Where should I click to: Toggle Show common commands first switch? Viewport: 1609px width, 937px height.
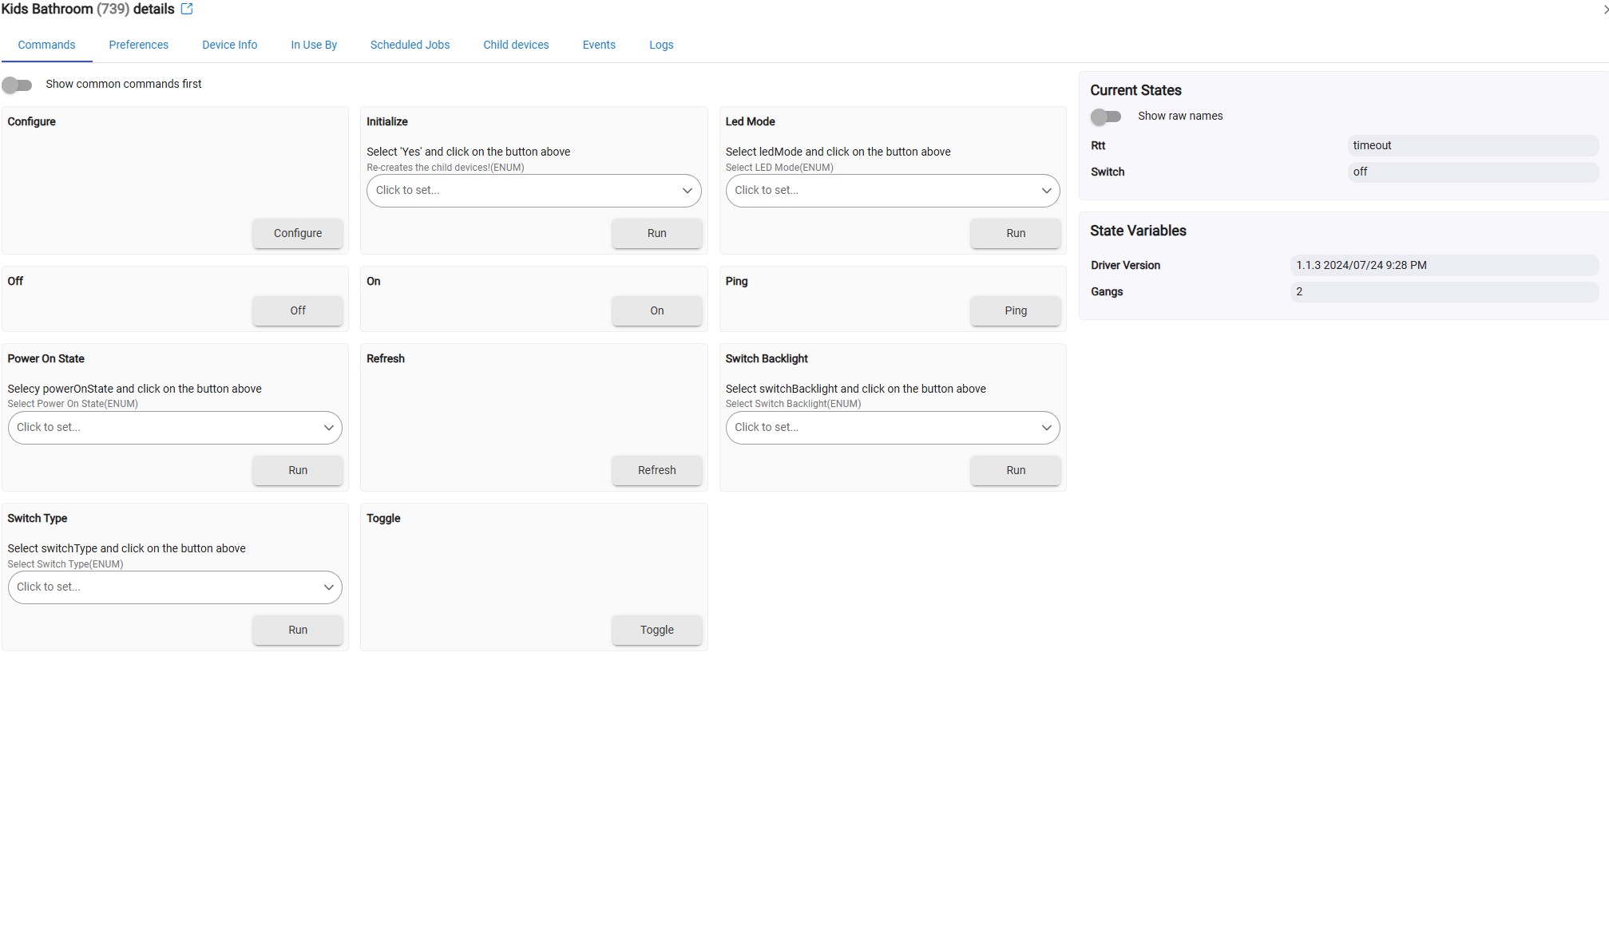[x=17, y=85]
